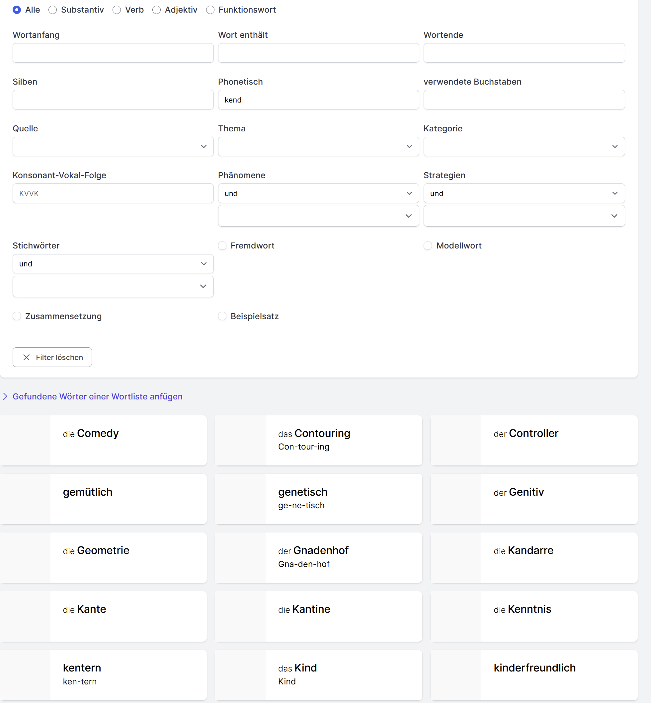This screenshot has width=651, height=703.
Task: Select the Verb word type filter
Action: tap(116, 10)
